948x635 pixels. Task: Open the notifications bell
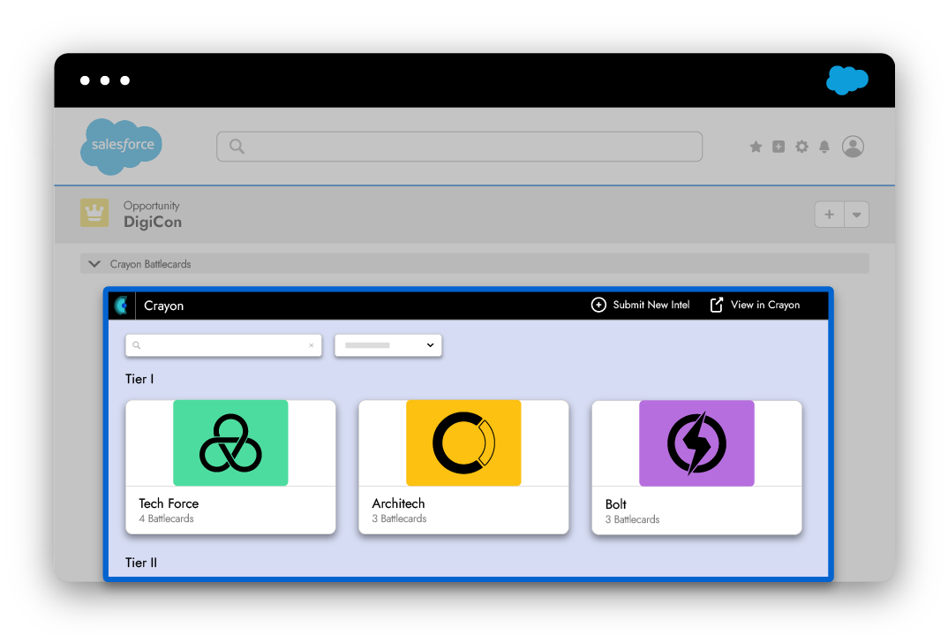pyautogui.click(x=824, y=147)
